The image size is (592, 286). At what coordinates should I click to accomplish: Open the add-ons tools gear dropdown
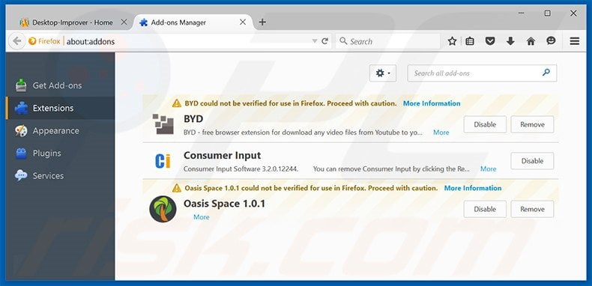pos(383,73)
